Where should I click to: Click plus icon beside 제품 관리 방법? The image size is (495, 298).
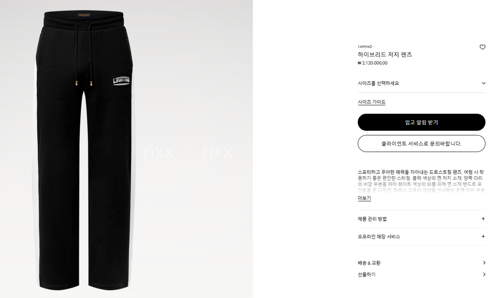483,219
